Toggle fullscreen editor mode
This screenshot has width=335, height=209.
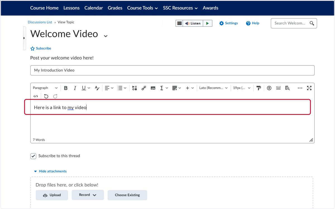pos(309,88)
